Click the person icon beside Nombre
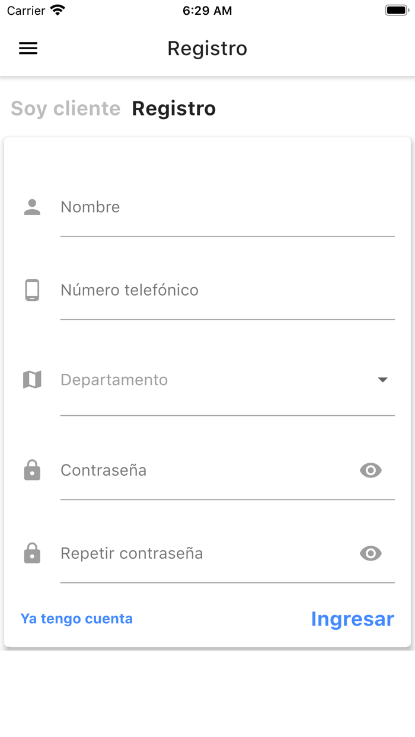415x737 pixels. tap(31, 207)
